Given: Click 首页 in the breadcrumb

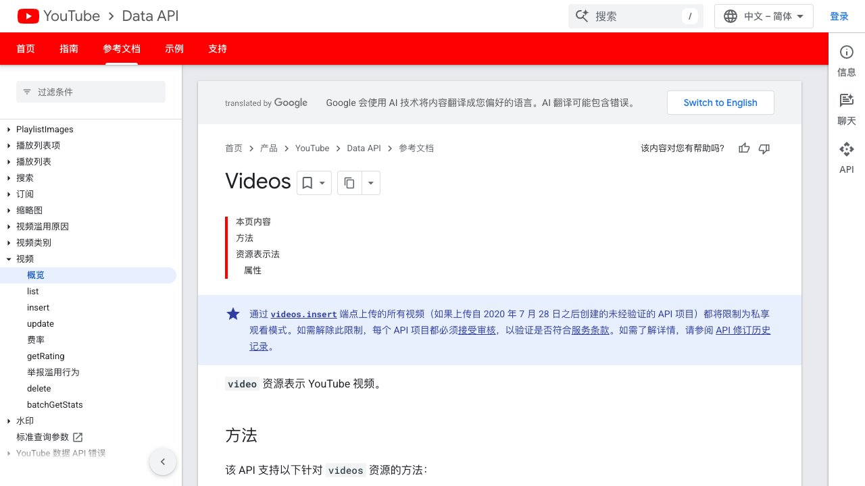Looking at the screenshot, I should coord(234,148).
